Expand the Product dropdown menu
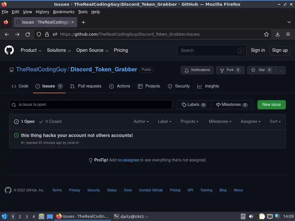Viewport: 295px width, 221px height. 31,50
